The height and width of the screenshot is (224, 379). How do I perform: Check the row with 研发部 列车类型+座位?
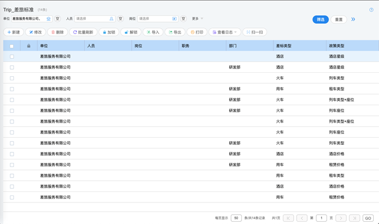(12, 100)
